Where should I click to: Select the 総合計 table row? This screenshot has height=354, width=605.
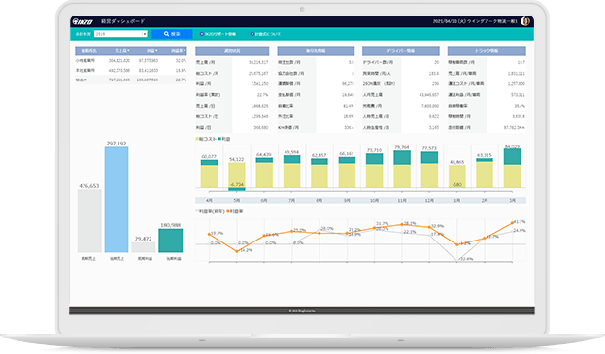coord(131,80)
